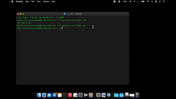This screenshot has width=176, height=99.
Task: Open Notes from the Dock
Action: (x=60, y=95)
